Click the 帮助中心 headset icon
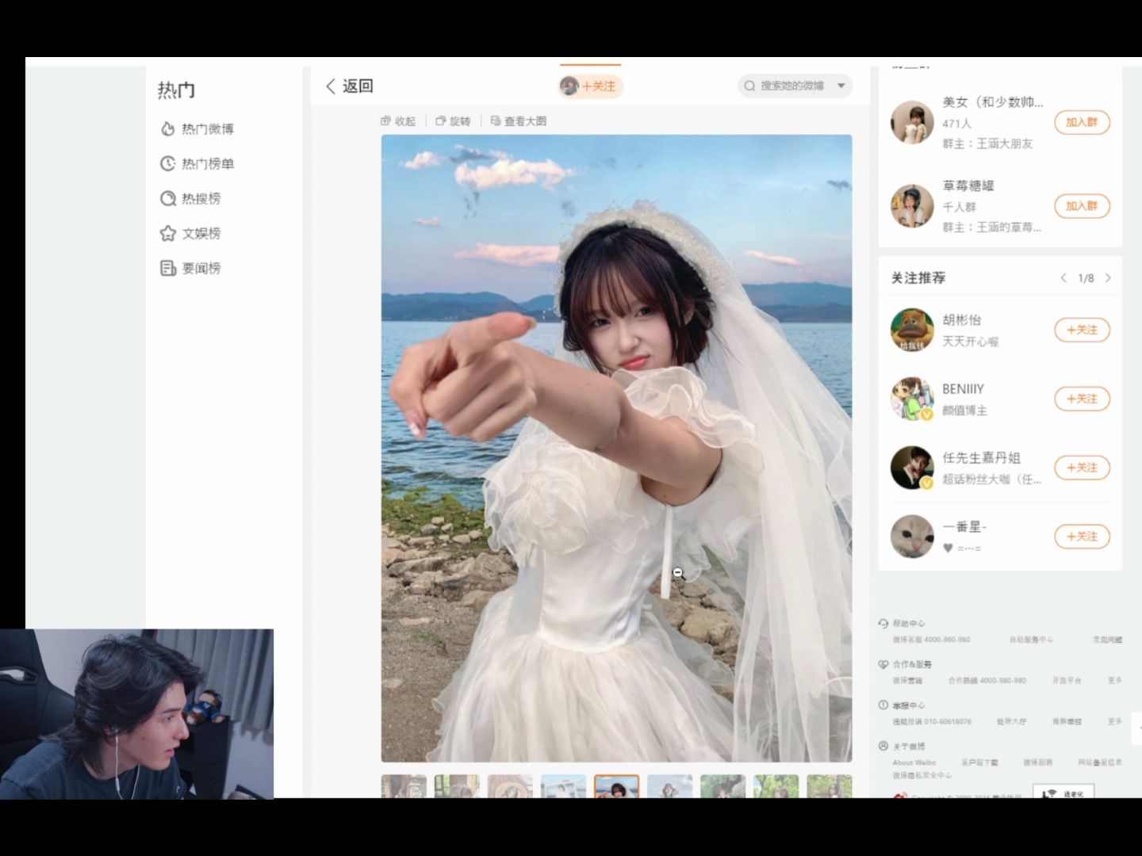 click(883, 624)
